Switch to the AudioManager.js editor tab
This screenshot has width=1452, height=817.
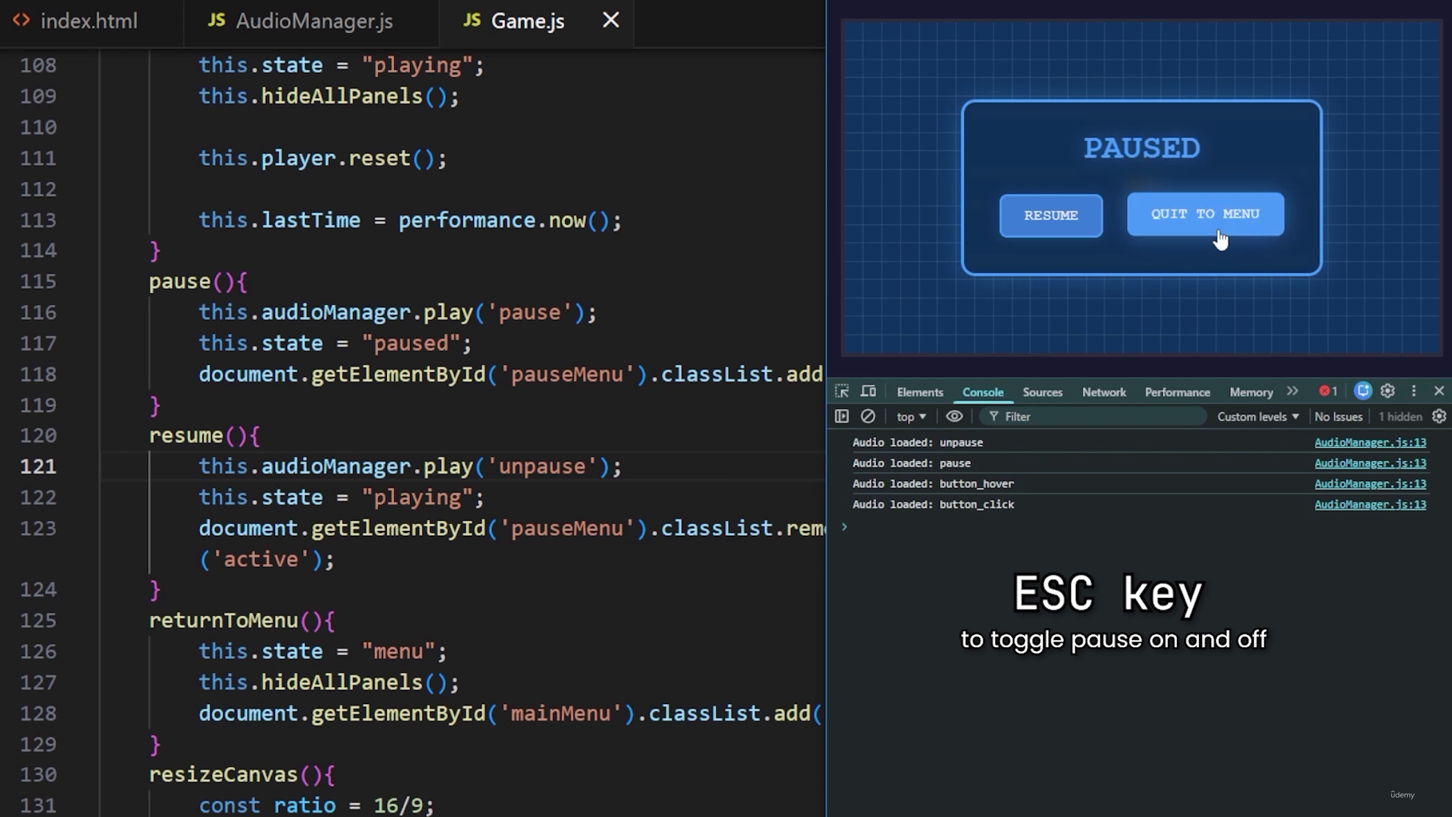coord(300,21)
